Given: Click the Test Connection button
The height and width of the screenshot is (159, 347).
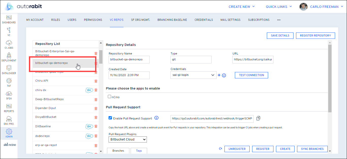Looking at the screenshot, I should pyautogui.click(x=251, y=75).
